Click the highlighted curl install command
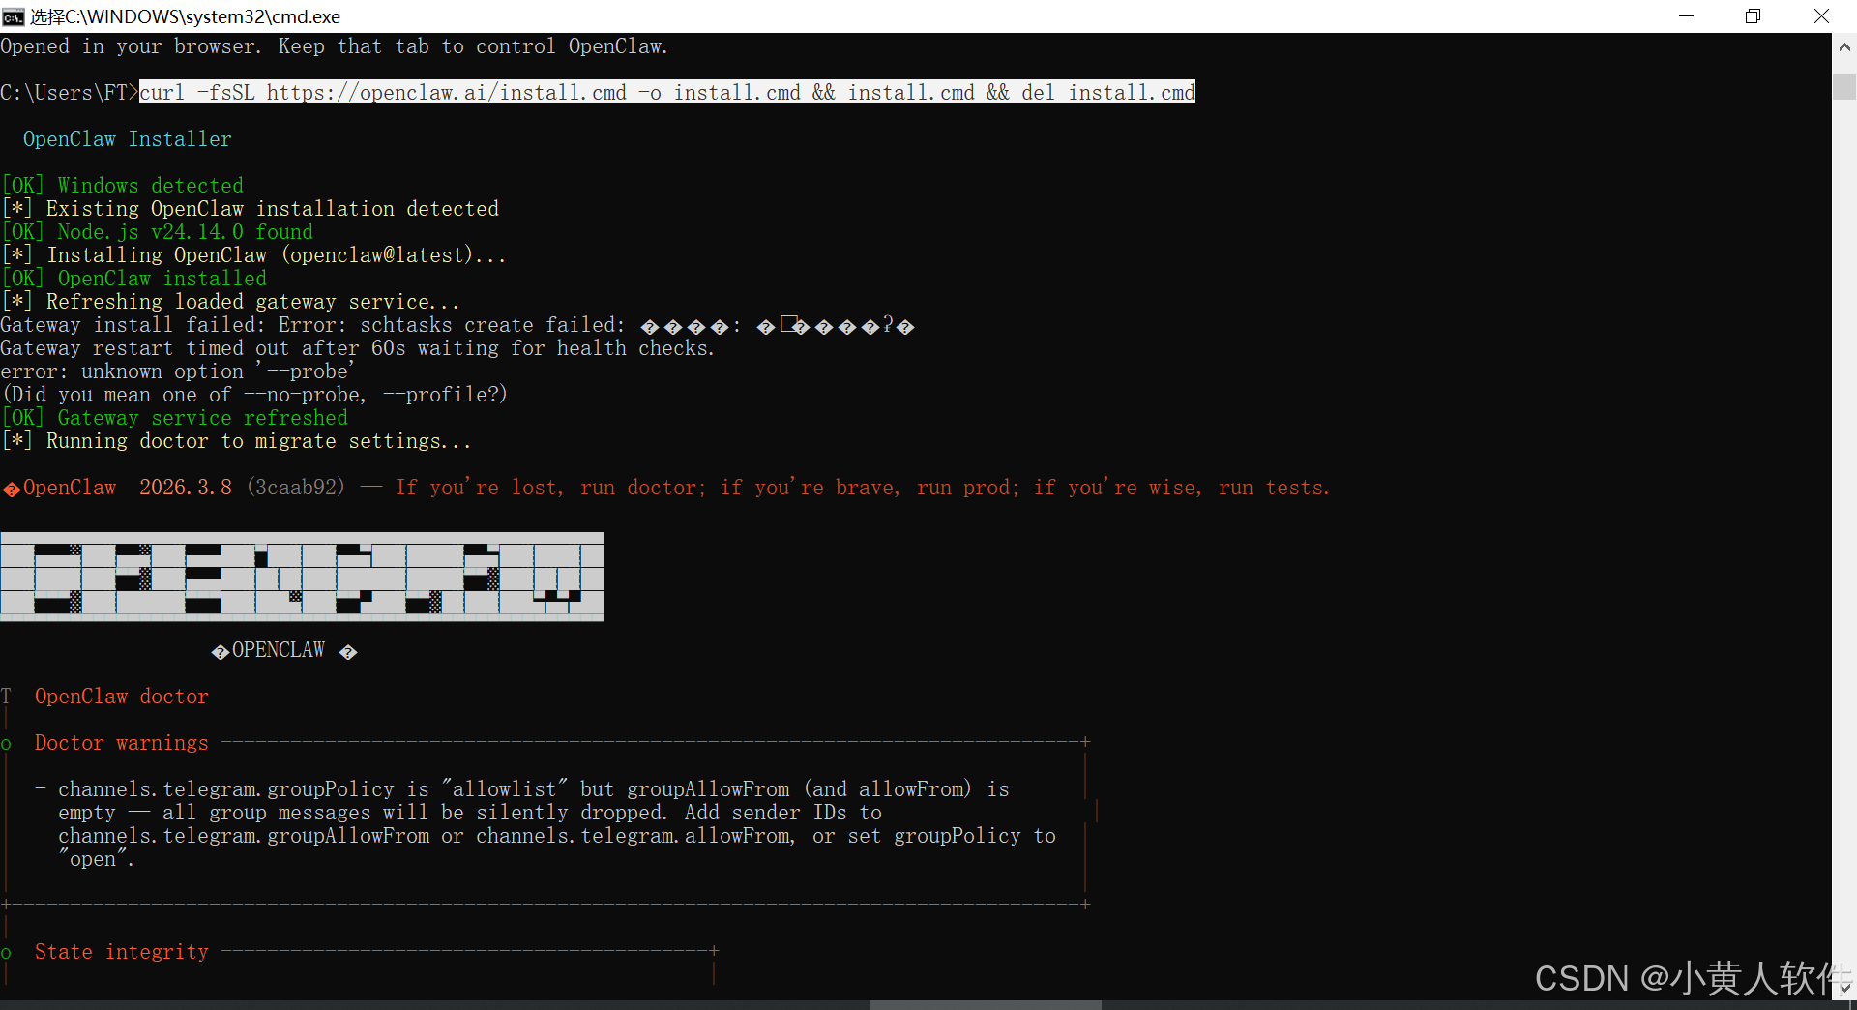 [x=667, y=92]
